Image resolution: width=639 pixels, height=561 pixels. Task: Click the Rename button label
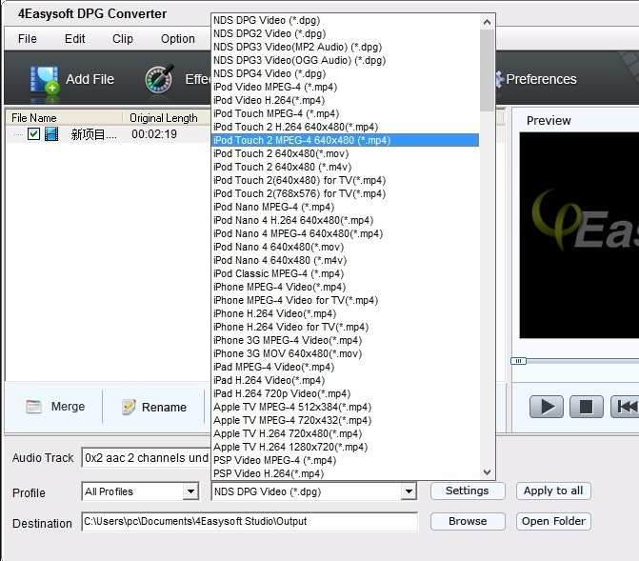(164, 408)
